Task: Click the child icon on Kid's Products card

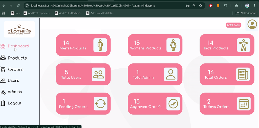Action: click(x=244, y=45)
